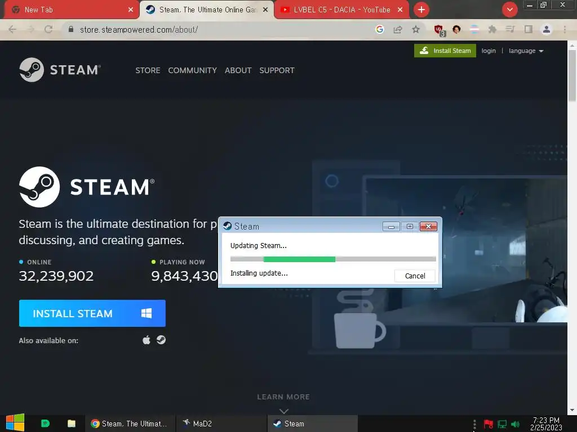
Task: Click the Steam logo in the header
Action: point(60,70)
